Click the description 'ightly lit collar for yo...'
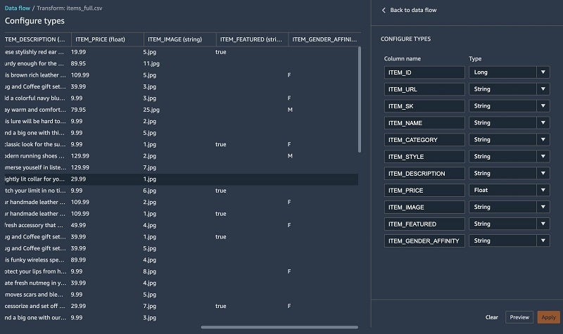The image size is (563, 334). (34, 179)
